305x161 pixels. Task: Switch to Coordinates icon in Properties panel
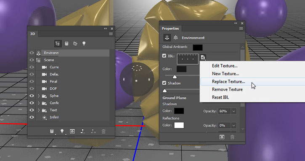pos(176,38)
